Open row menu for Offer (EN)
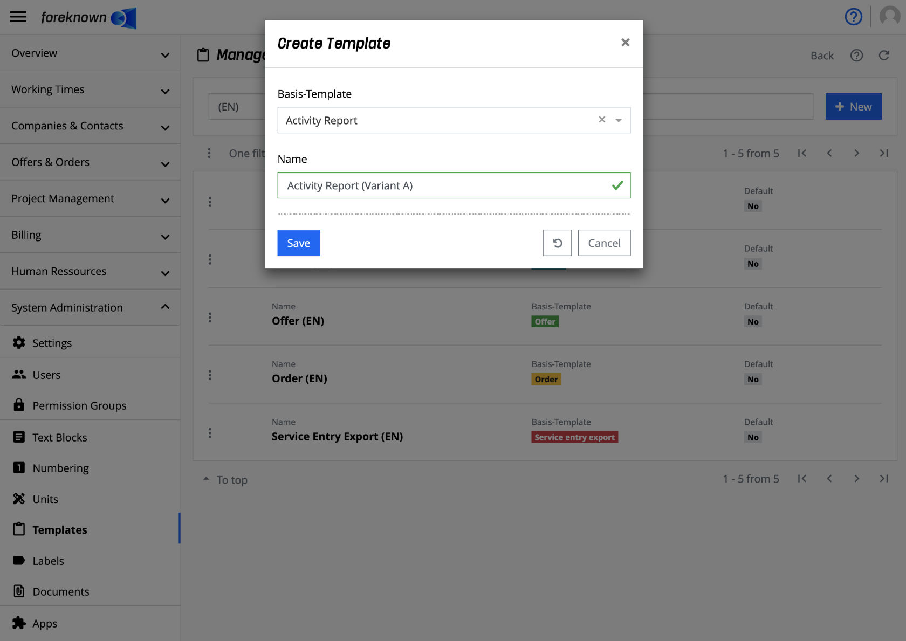This screenshot has width=906, height=641. (x=210, y=318)
